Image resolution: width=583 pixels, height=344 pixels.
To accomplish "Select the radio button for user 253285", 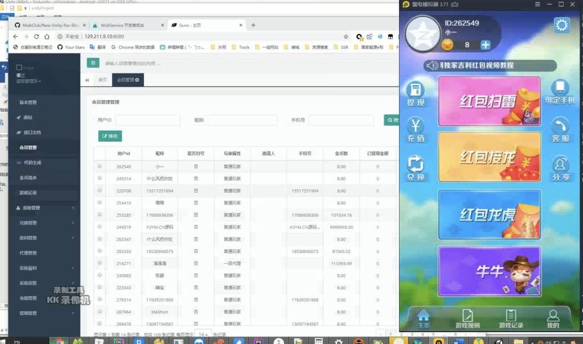I will point(100,214).
